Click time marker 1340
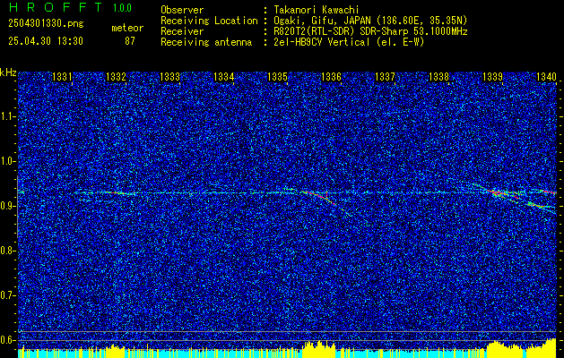This screenshot has height=358, width=564. pyautogui.click(x=546, y=77)
